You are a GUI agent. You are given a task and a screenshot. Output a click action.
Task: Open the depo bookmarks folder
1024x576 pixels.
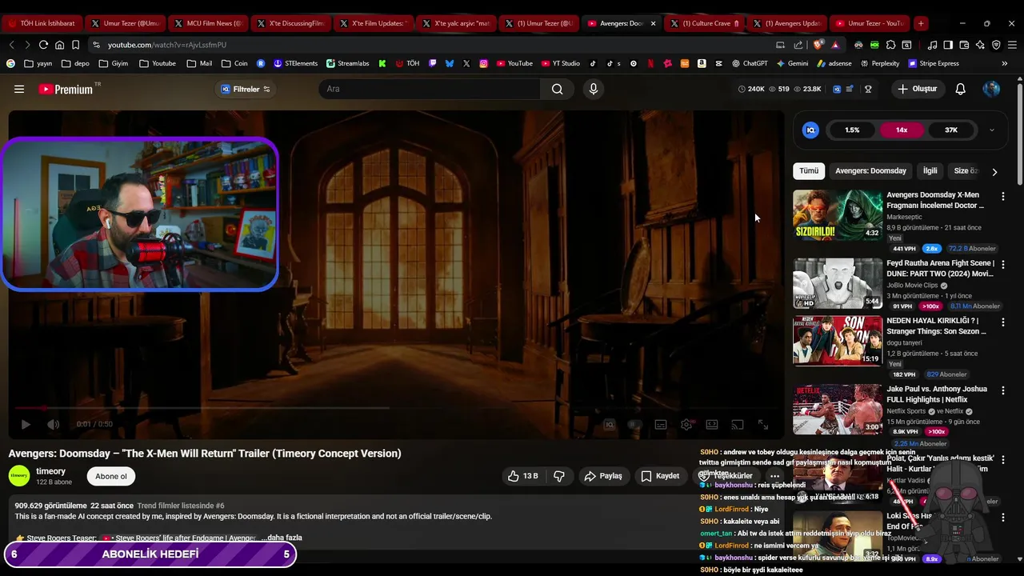(76, 63)
